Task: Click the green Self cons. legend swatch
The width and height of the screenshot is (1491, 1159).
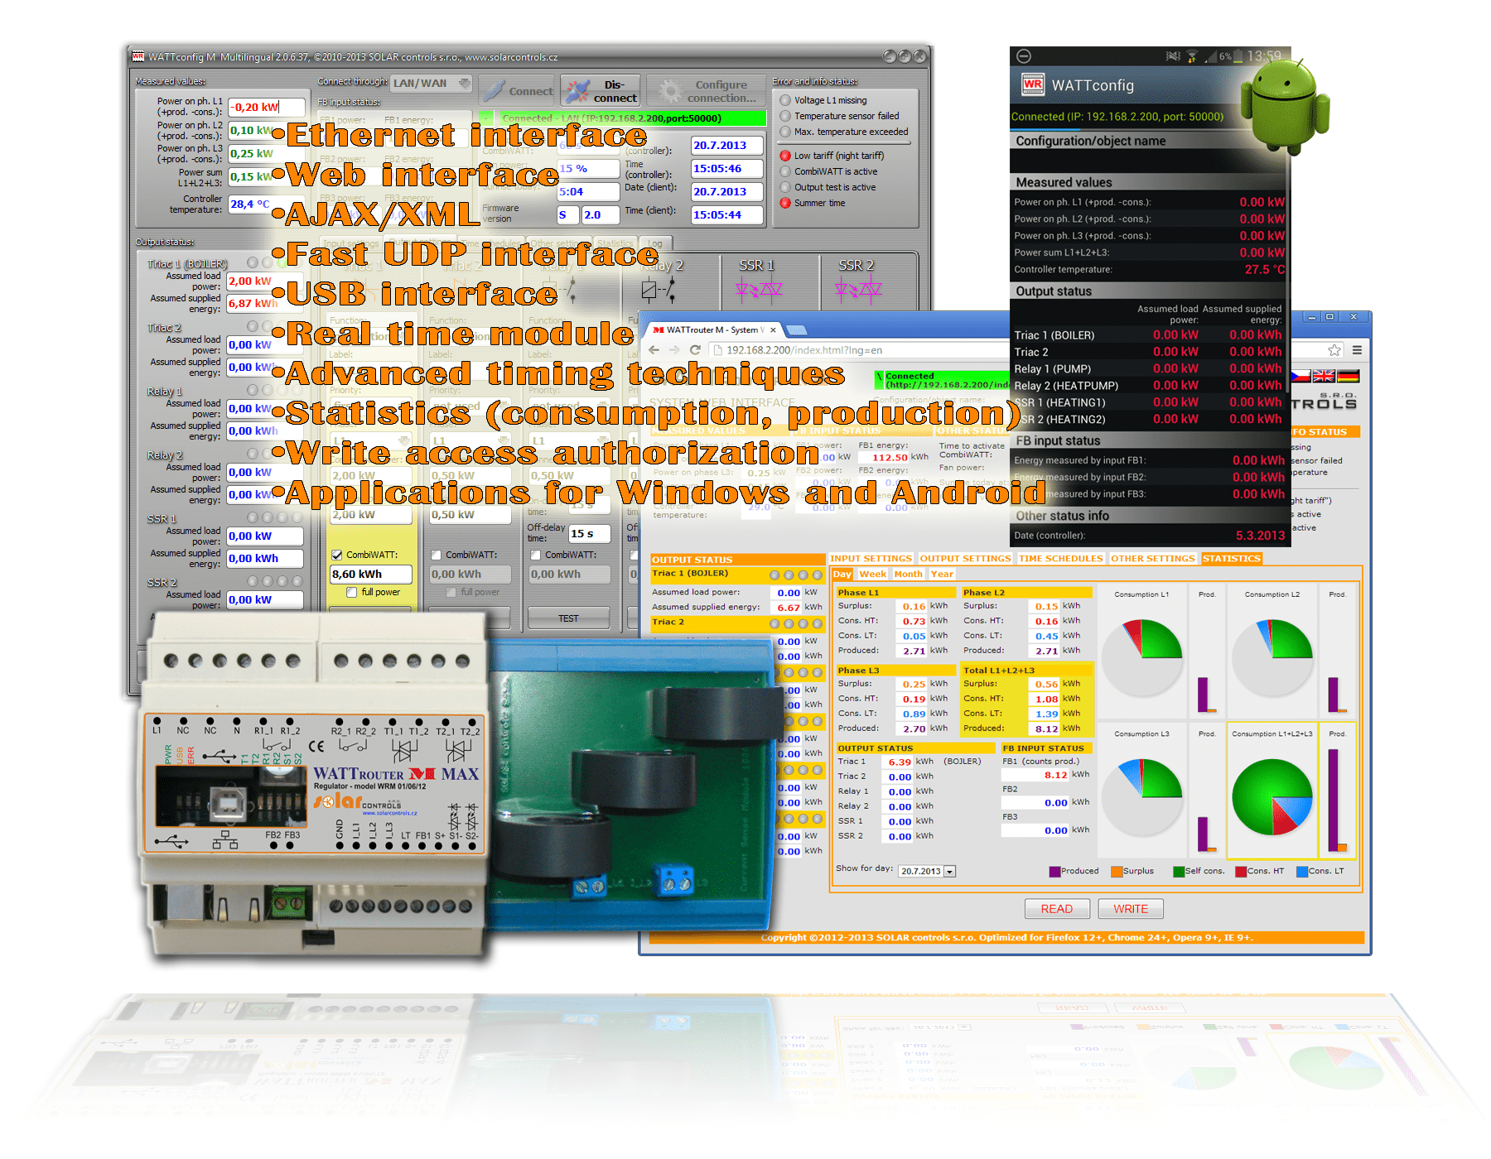Action: click(x=1179, y=872)
